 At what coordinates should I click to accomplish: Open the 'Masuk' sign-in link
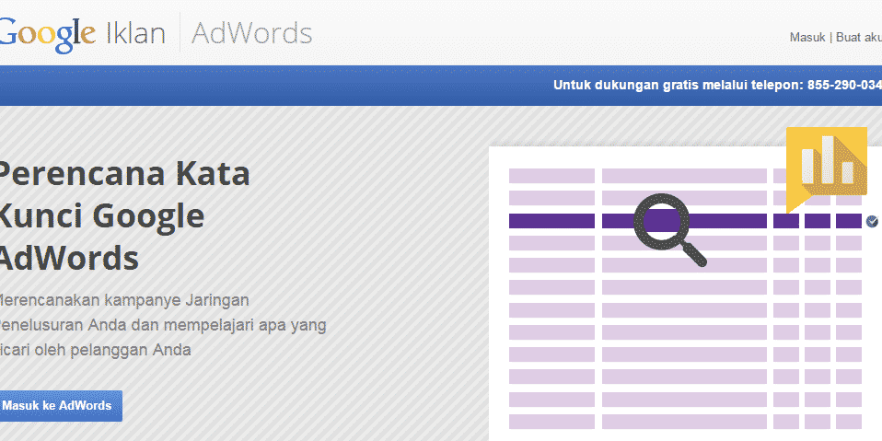[807, 37]
